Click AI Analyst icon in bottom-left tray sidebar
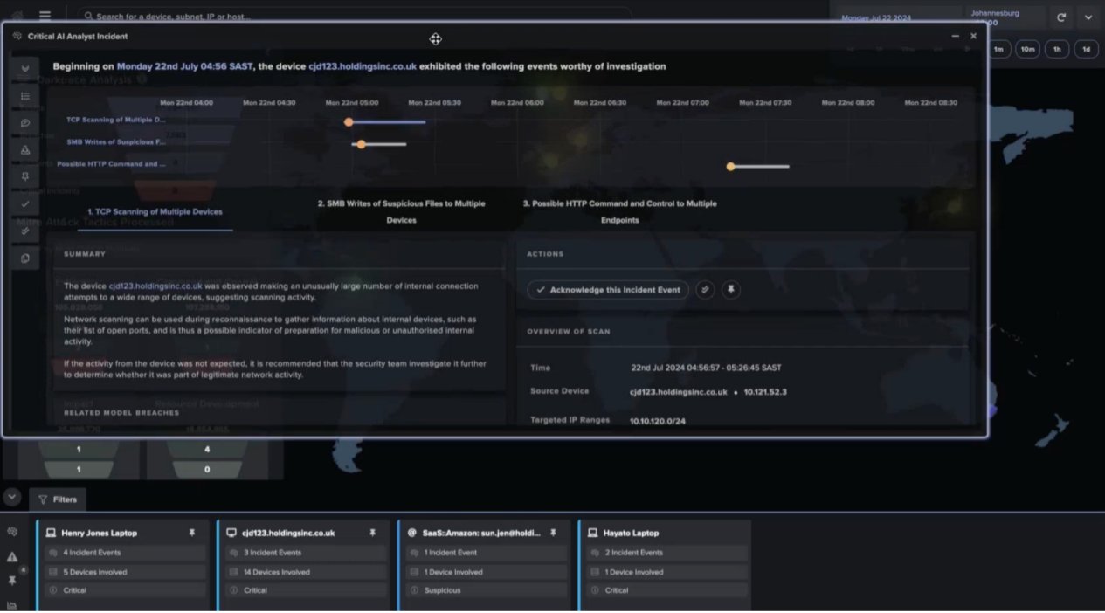This screenshot has width=1105, height=613. (12, 532)
